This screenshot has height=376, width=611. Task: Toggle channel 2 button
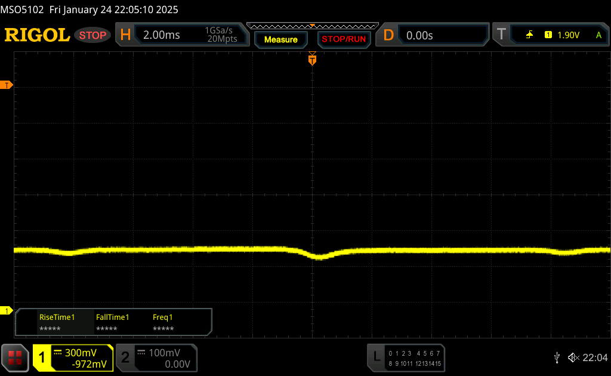point(125,357)
